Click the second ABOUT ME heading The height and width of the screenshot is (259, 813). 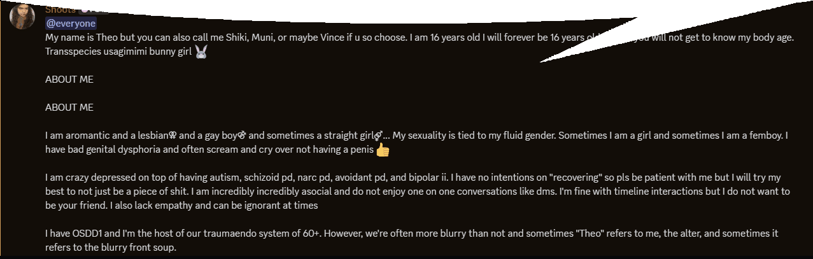click(69, 108)
